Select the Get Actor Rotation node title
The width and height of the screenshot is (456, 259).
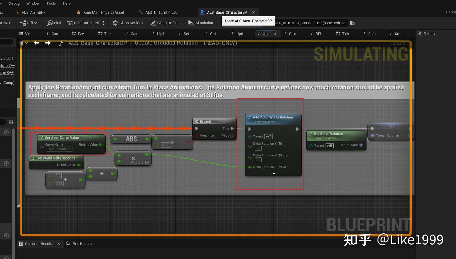click(328, 134)
